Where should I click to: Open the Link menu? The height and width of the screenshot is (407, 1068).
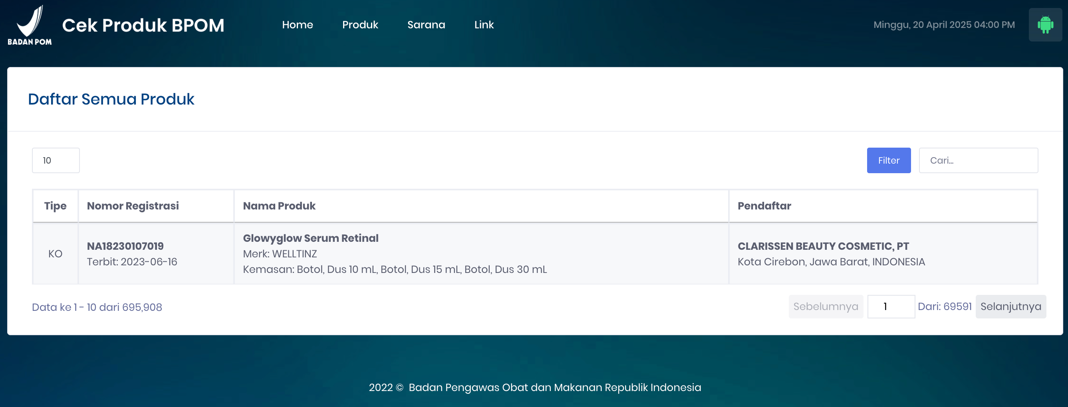click(484, 25)
